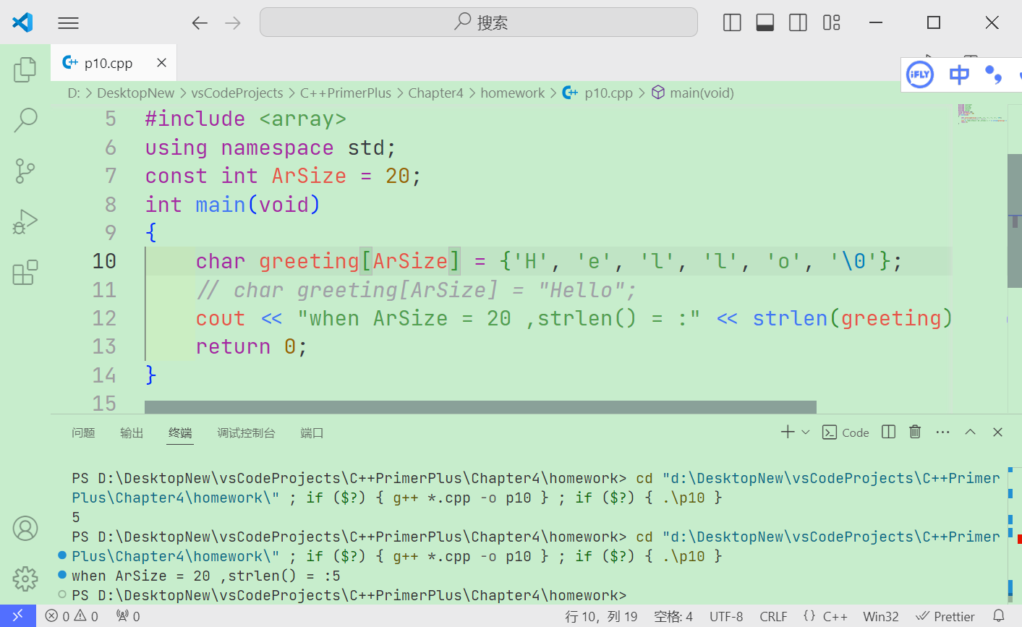Toggle the secondary side bar layout icon
1022x627 pixels.
click(799, 23)
